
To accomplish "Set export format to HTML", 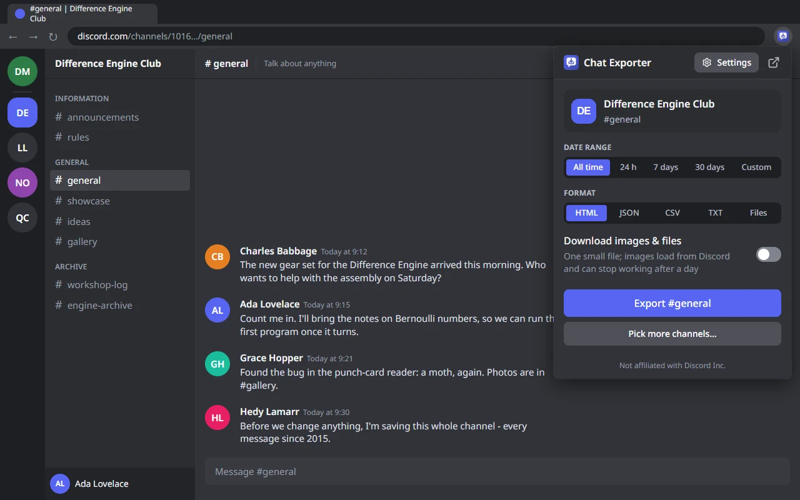I will 586,212.
